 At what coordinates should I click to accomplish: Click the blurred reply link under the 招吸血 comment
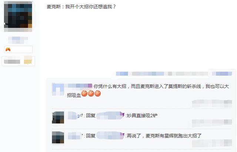pos(212,104)
